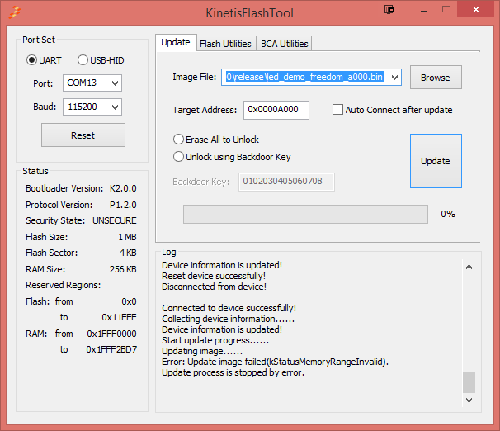This screenshot has height=431, width=500.
Task: Switch to the BCA Utilities tab
Action: [285, 44]
